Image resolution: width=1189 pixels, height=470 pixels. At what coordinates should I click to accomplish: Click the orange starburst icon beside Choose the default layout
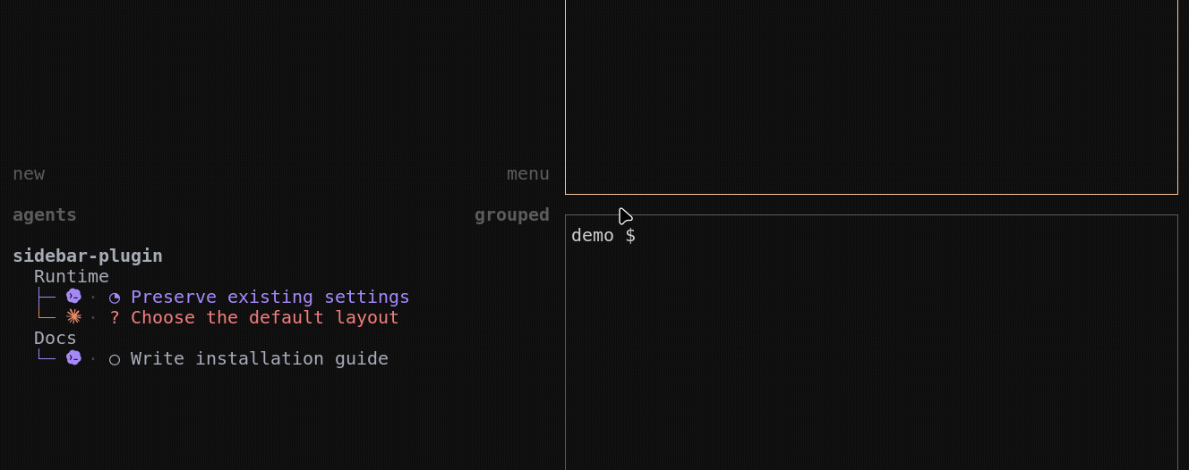[73, 317]
